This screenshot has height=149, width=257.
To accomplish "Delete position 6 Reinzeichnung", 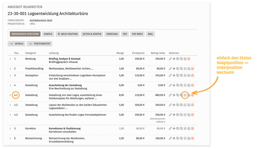I will [192, 138].
